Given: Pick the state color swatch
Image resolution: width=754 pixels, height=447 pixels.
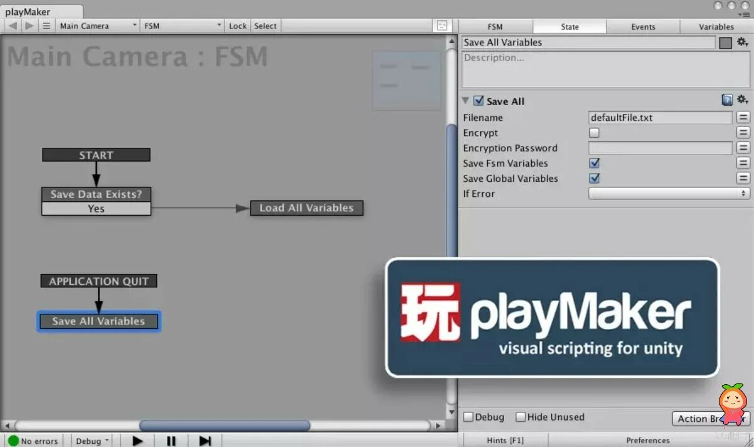Looking at the screenshot, I should tap(726, 43).
